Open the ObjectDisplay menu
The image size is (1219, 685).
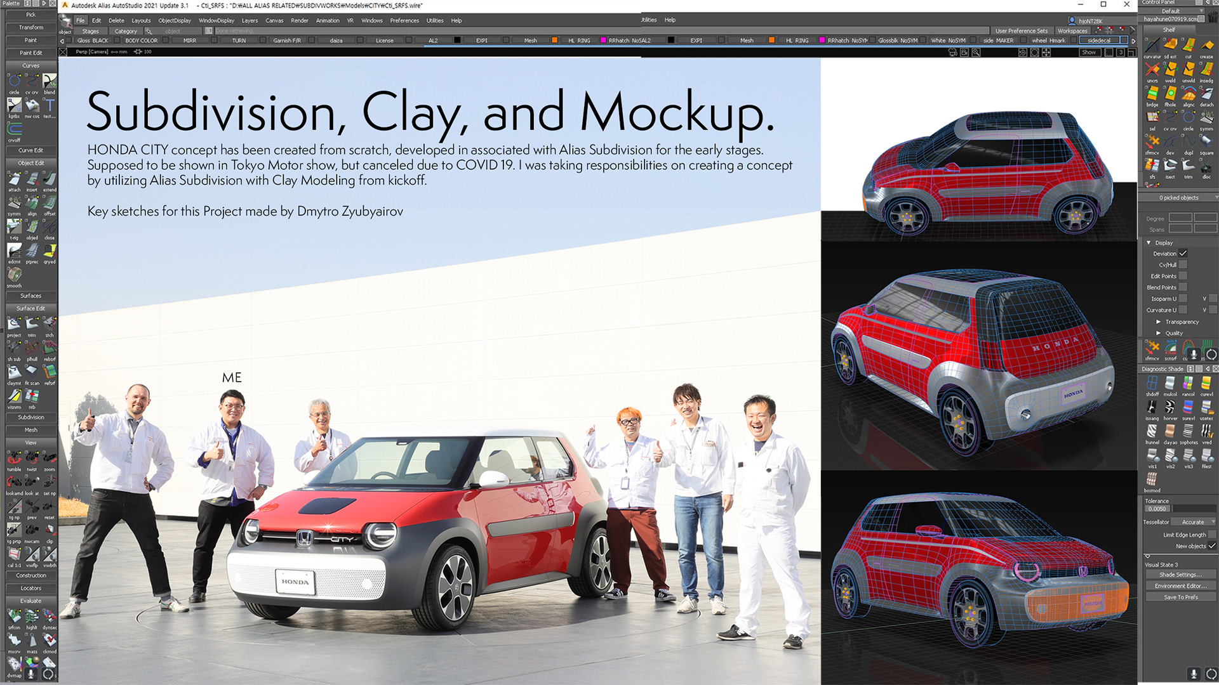coord(175,20)
